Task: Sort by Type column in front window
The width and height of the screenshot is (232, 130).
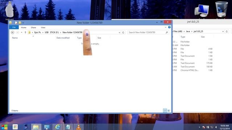Action: 79,38
